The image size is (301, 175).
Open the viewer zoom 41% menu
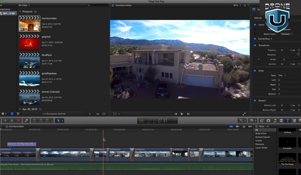237,5
